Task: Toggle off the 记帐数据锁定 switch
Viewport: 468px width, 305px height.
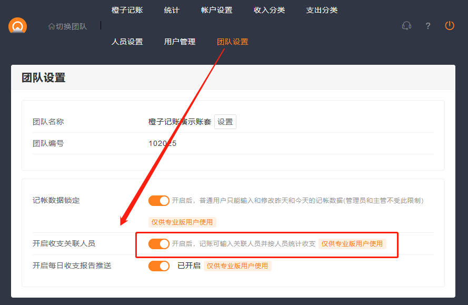Action: click(x=159, y=201)
